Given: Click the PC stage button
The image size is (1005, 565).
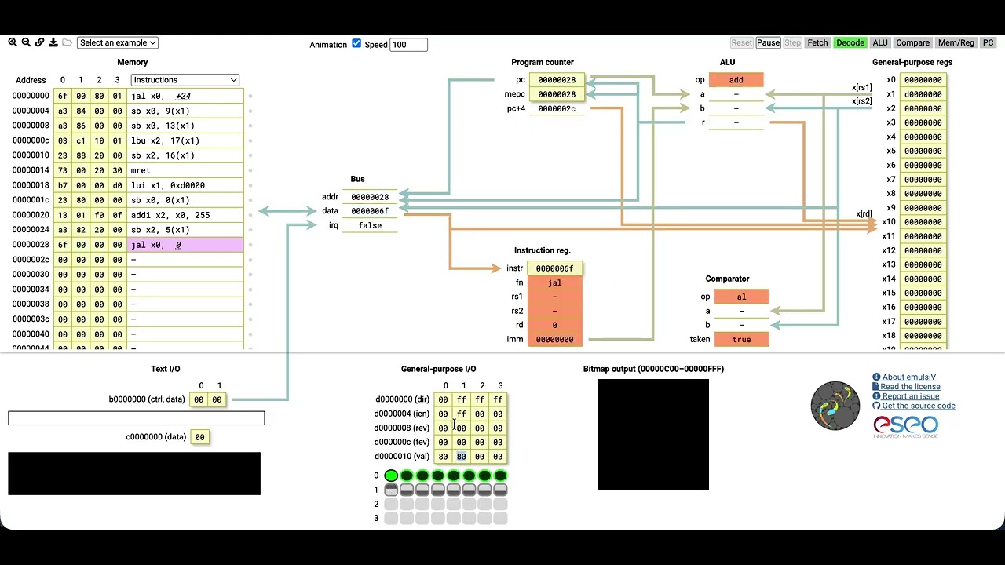Looking at the screenshot, I should 989,43.
